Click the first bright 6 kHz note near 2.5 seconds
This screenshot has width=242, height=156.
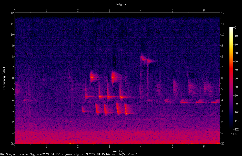pyautogui.click(x=93, y=76)
